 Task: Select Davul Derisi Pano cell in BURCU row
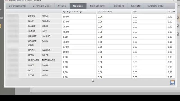click(x=114, y=17)
